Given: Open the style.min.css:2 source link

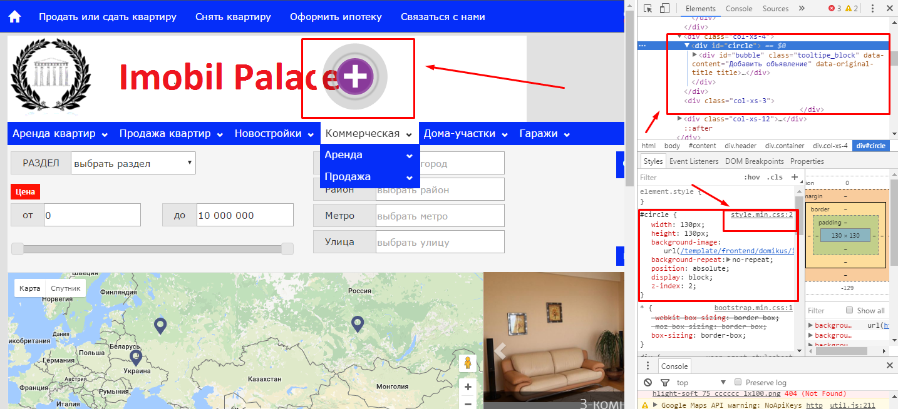Looking at the screenshot, I should pyautogui.click(x=761, y=215).
